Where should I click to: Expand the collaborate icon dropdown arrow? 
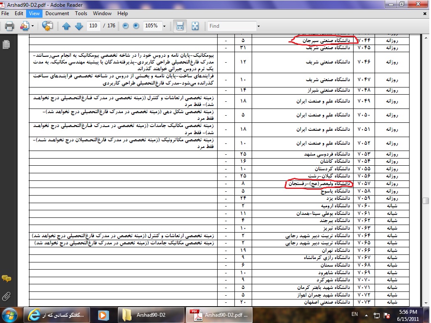pos(33,26)
